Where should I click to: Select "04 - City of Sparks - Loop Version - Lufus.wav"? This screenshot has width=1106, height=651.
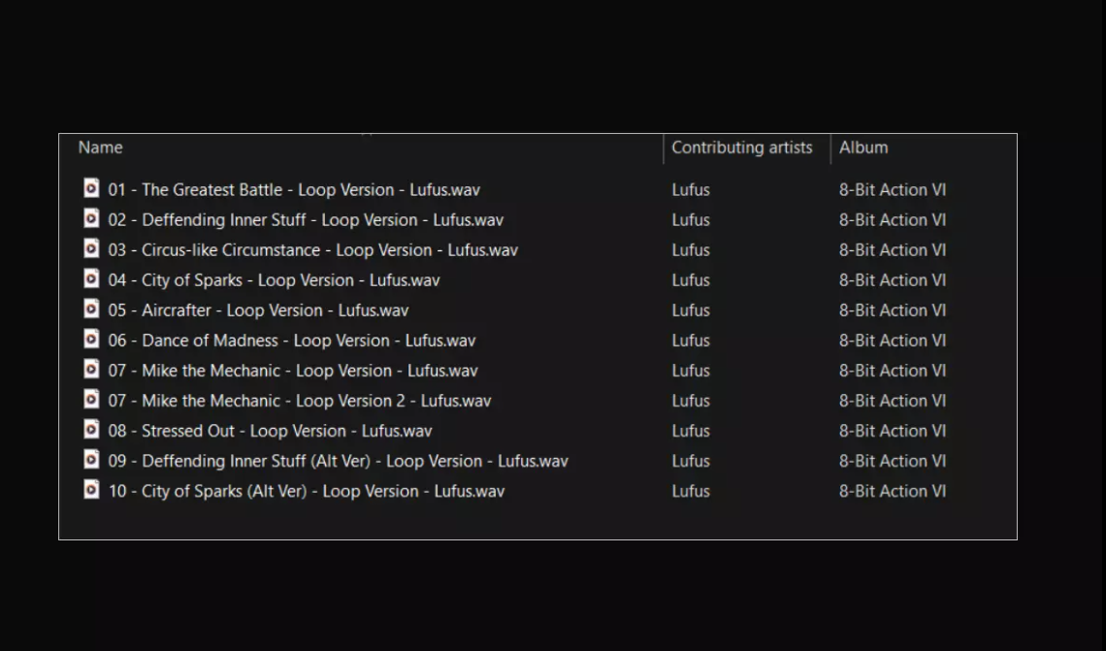point(274,280)
